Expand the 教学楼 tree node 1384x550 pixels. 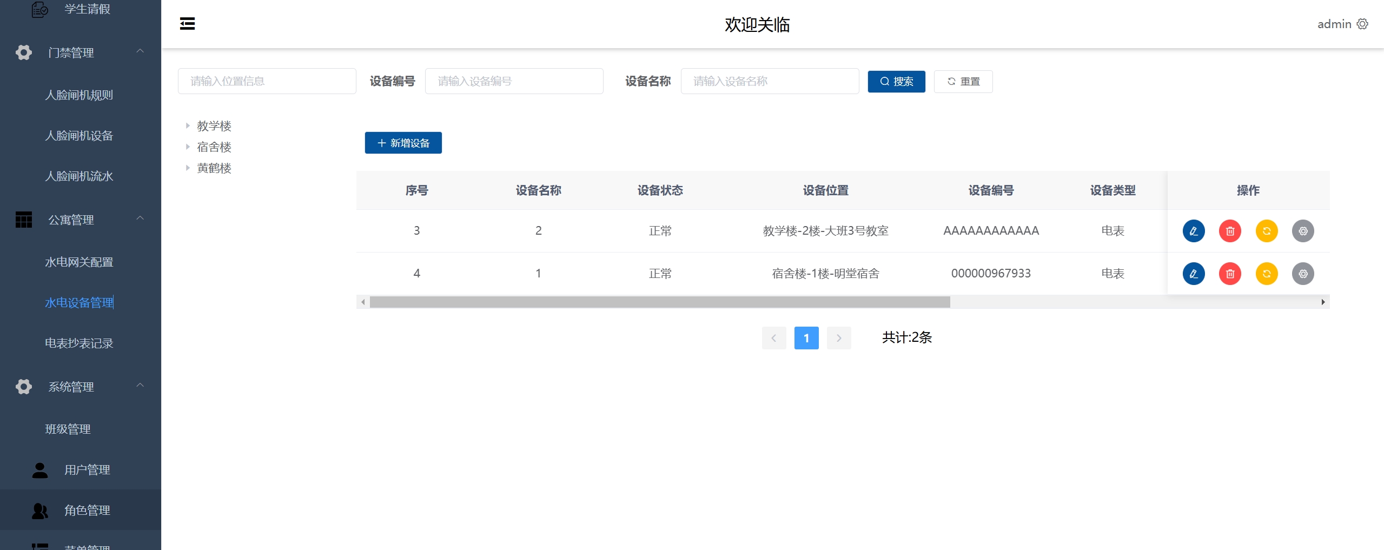188,125
